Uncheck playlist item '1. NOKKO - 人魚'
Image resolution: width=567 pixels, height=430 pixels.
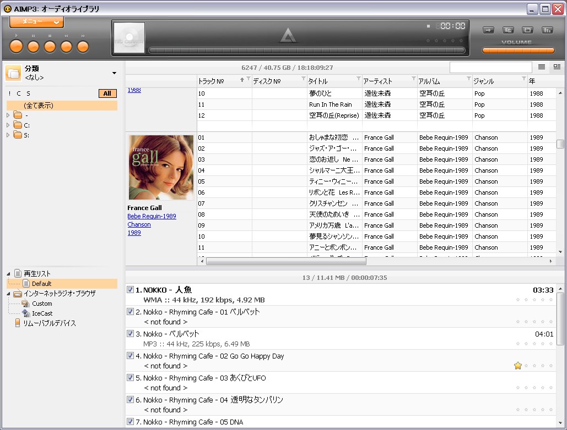tap(130, 289)
